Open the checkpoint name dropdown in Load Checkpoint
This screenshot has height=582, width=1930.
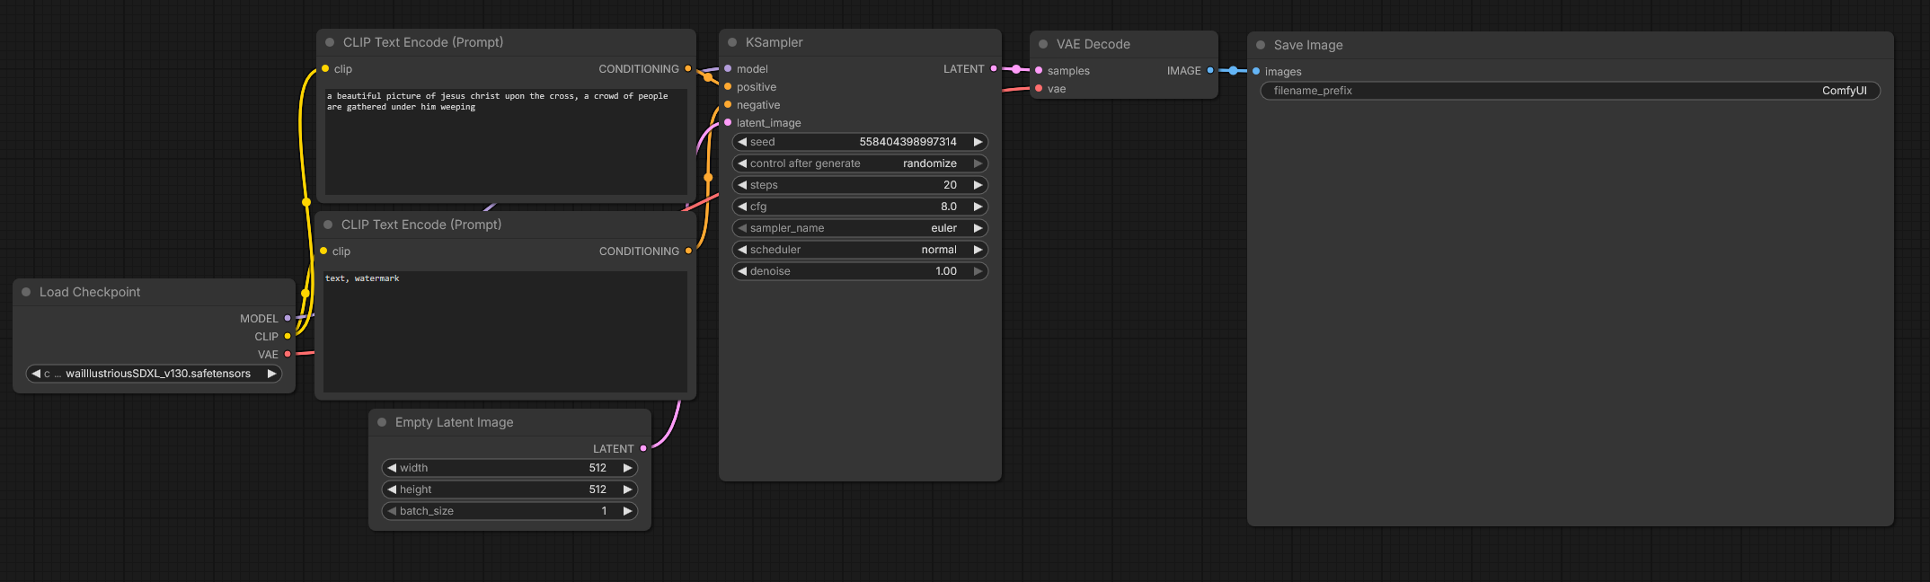[154, 374]
